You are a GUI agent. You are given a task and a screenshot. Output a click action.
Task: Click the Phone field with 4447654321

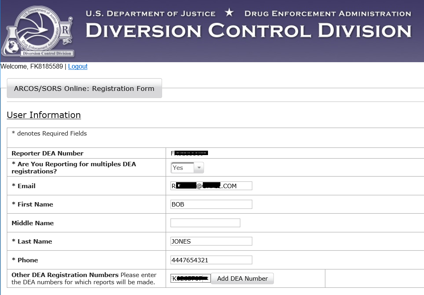point(211,260)
